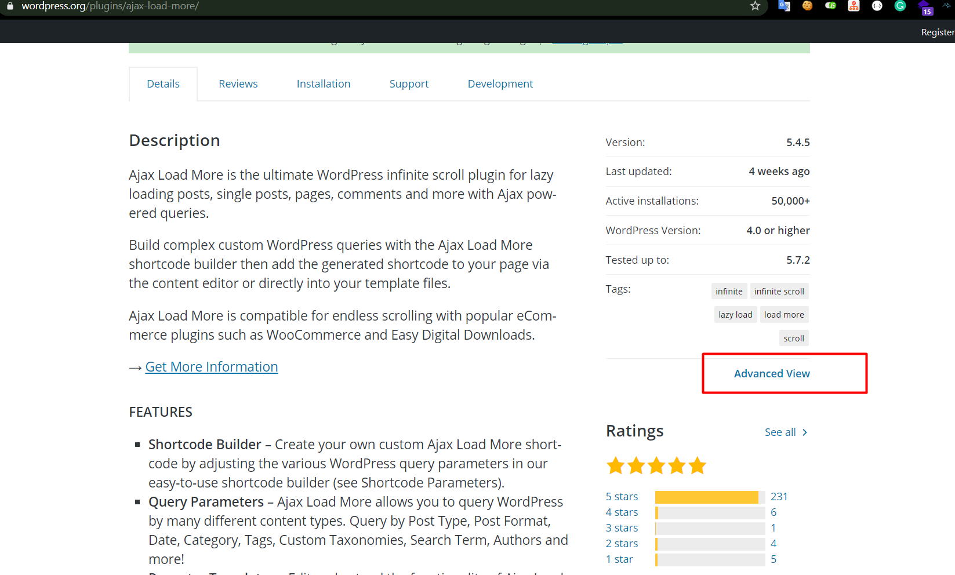
Task: Click the load more tag
Action: [x=784, y=315]
